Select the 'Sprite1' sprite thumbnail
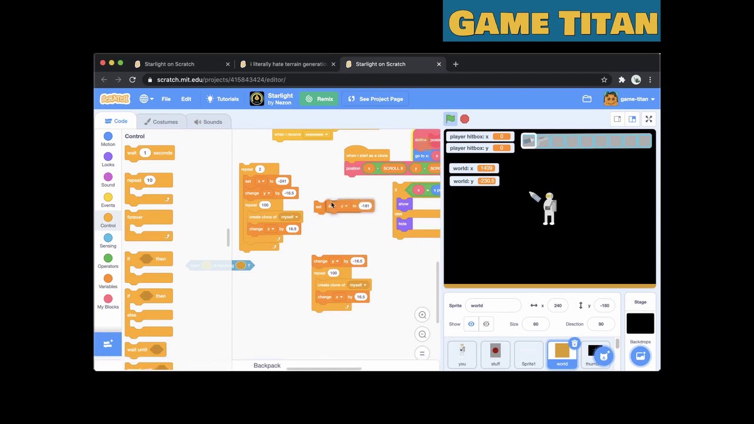754x424 pixels. [528, 355]
